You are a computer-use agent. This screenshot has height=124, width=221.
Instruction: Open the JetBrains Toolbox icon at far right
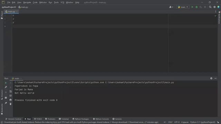point(219,7)
